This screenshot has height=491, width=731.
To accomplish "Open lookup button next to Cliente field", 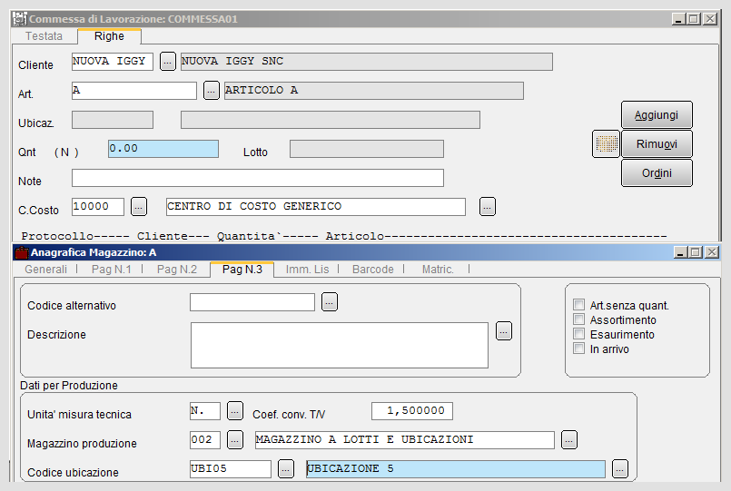I will (x=168, y=61).
